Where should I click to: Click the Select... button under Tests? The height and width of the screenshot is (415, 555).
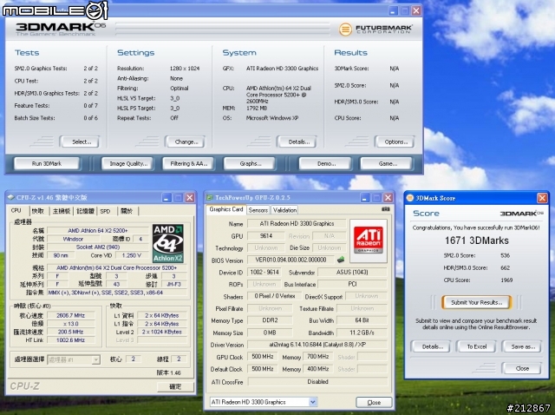pyautogui.click(x=81, y=142)
